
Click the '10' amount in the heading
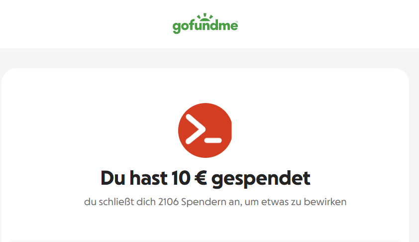[181, 178]
